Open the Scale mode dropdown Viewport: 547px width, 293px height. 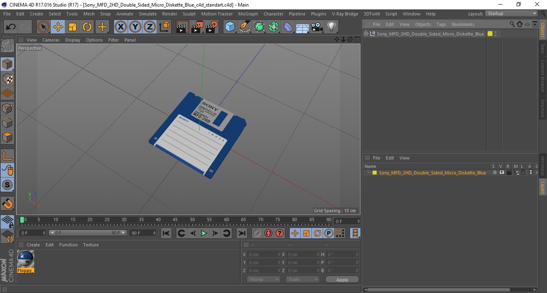302,279
